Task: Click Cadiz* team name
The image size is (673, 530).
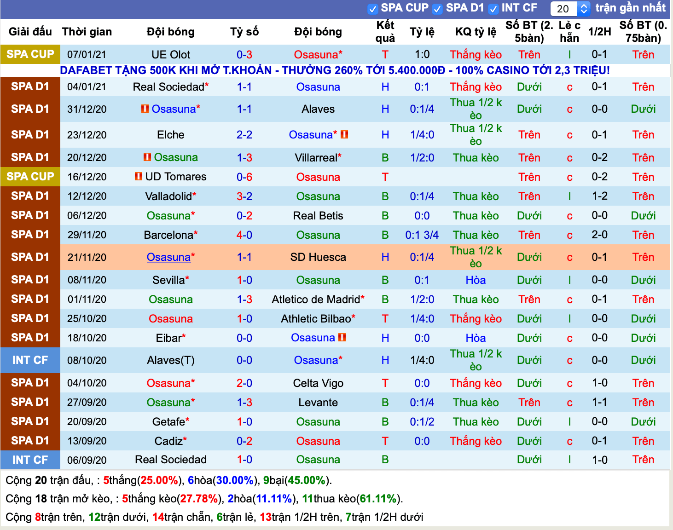Action: click(171, 441)
